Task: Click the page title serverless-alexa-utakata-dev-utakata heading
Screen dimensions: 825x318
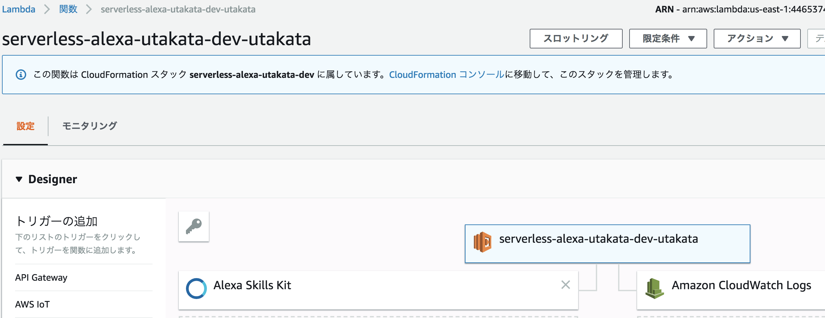Action: (x=156, y=39)
